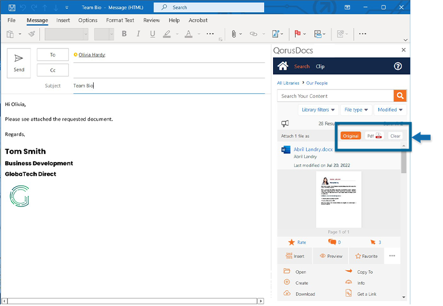443x306 pixels.
Task: Open the ribbon overflow ellipsis at far right
Action: coord(363,34)
